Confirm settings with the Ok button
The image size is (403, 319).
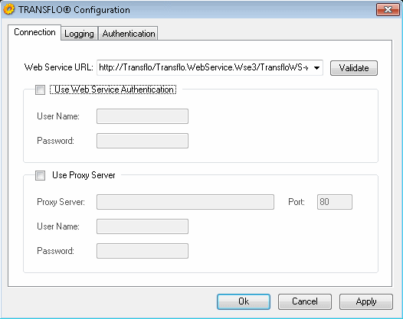point(244,301)
